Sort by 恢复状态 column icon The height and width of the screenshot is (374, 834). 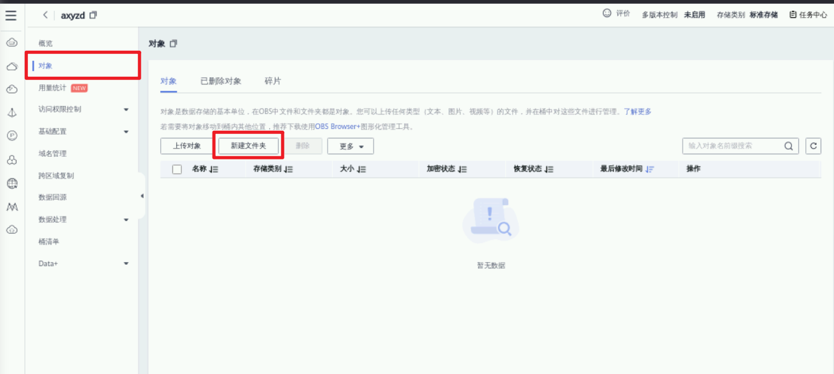(549, 170)
